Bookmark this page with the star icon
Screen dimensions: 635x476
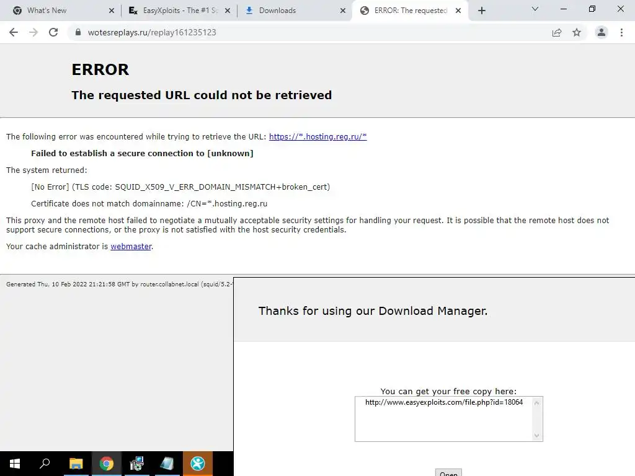tap(577, 32)
